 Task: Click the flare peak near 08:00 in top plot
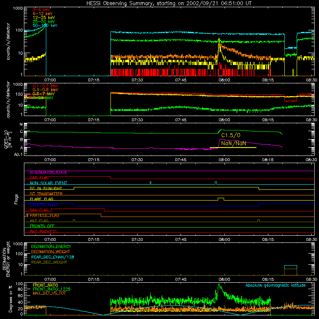pos(219,39)
